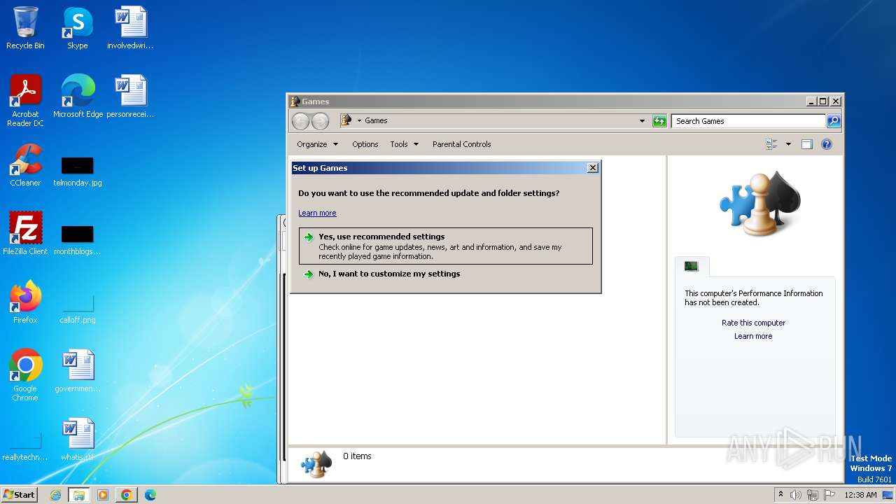Close the Set up Games dialog

tap(593, 168)
